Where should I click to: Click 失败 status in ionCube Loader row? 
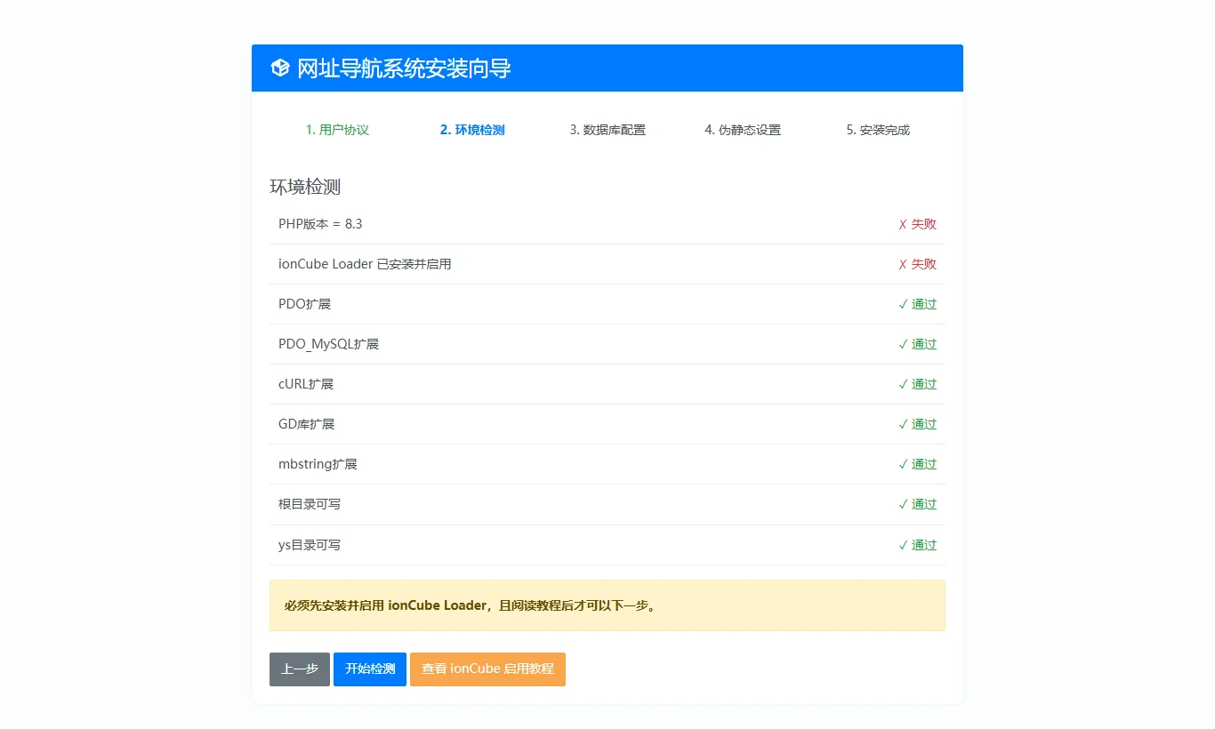(917, 264)
